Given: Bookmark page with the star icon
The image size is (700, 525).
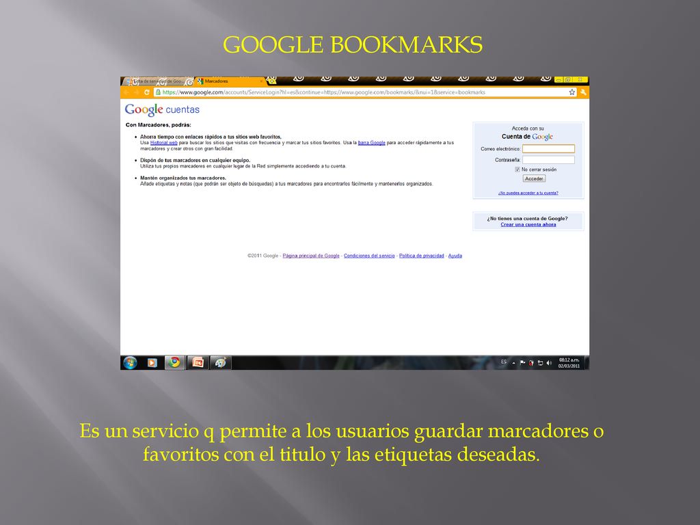Looking at the screenshot, I should [572, 92].
